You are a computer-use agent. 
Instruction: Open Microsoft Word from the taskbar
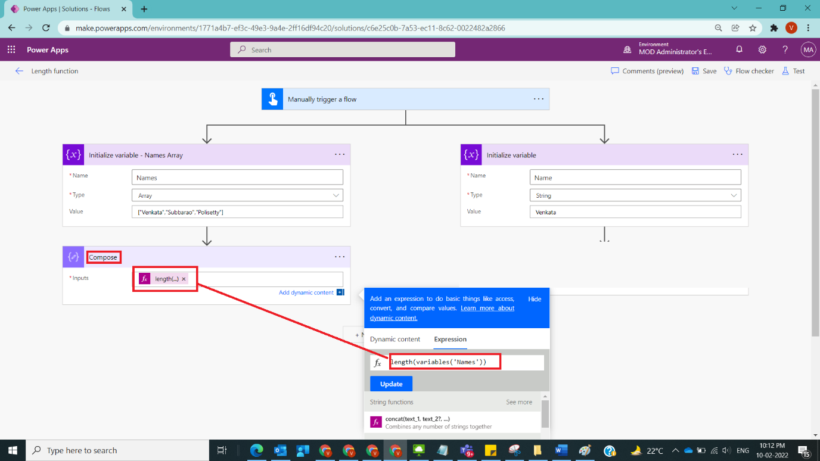[x=561, y=450]
